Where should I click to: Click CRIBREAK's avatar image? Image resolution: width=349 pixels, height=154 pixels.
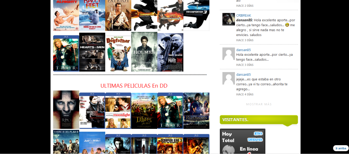point(228,19)
